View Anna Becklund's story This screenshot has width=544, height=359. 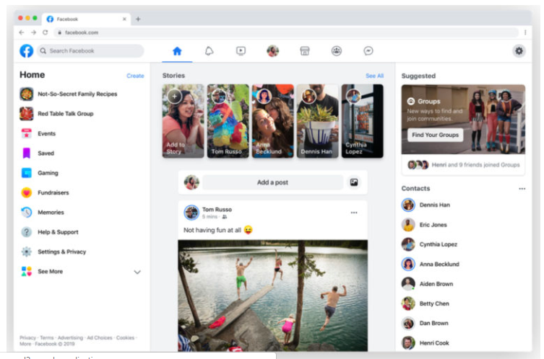pyautogui.click(x=272, y=121)
